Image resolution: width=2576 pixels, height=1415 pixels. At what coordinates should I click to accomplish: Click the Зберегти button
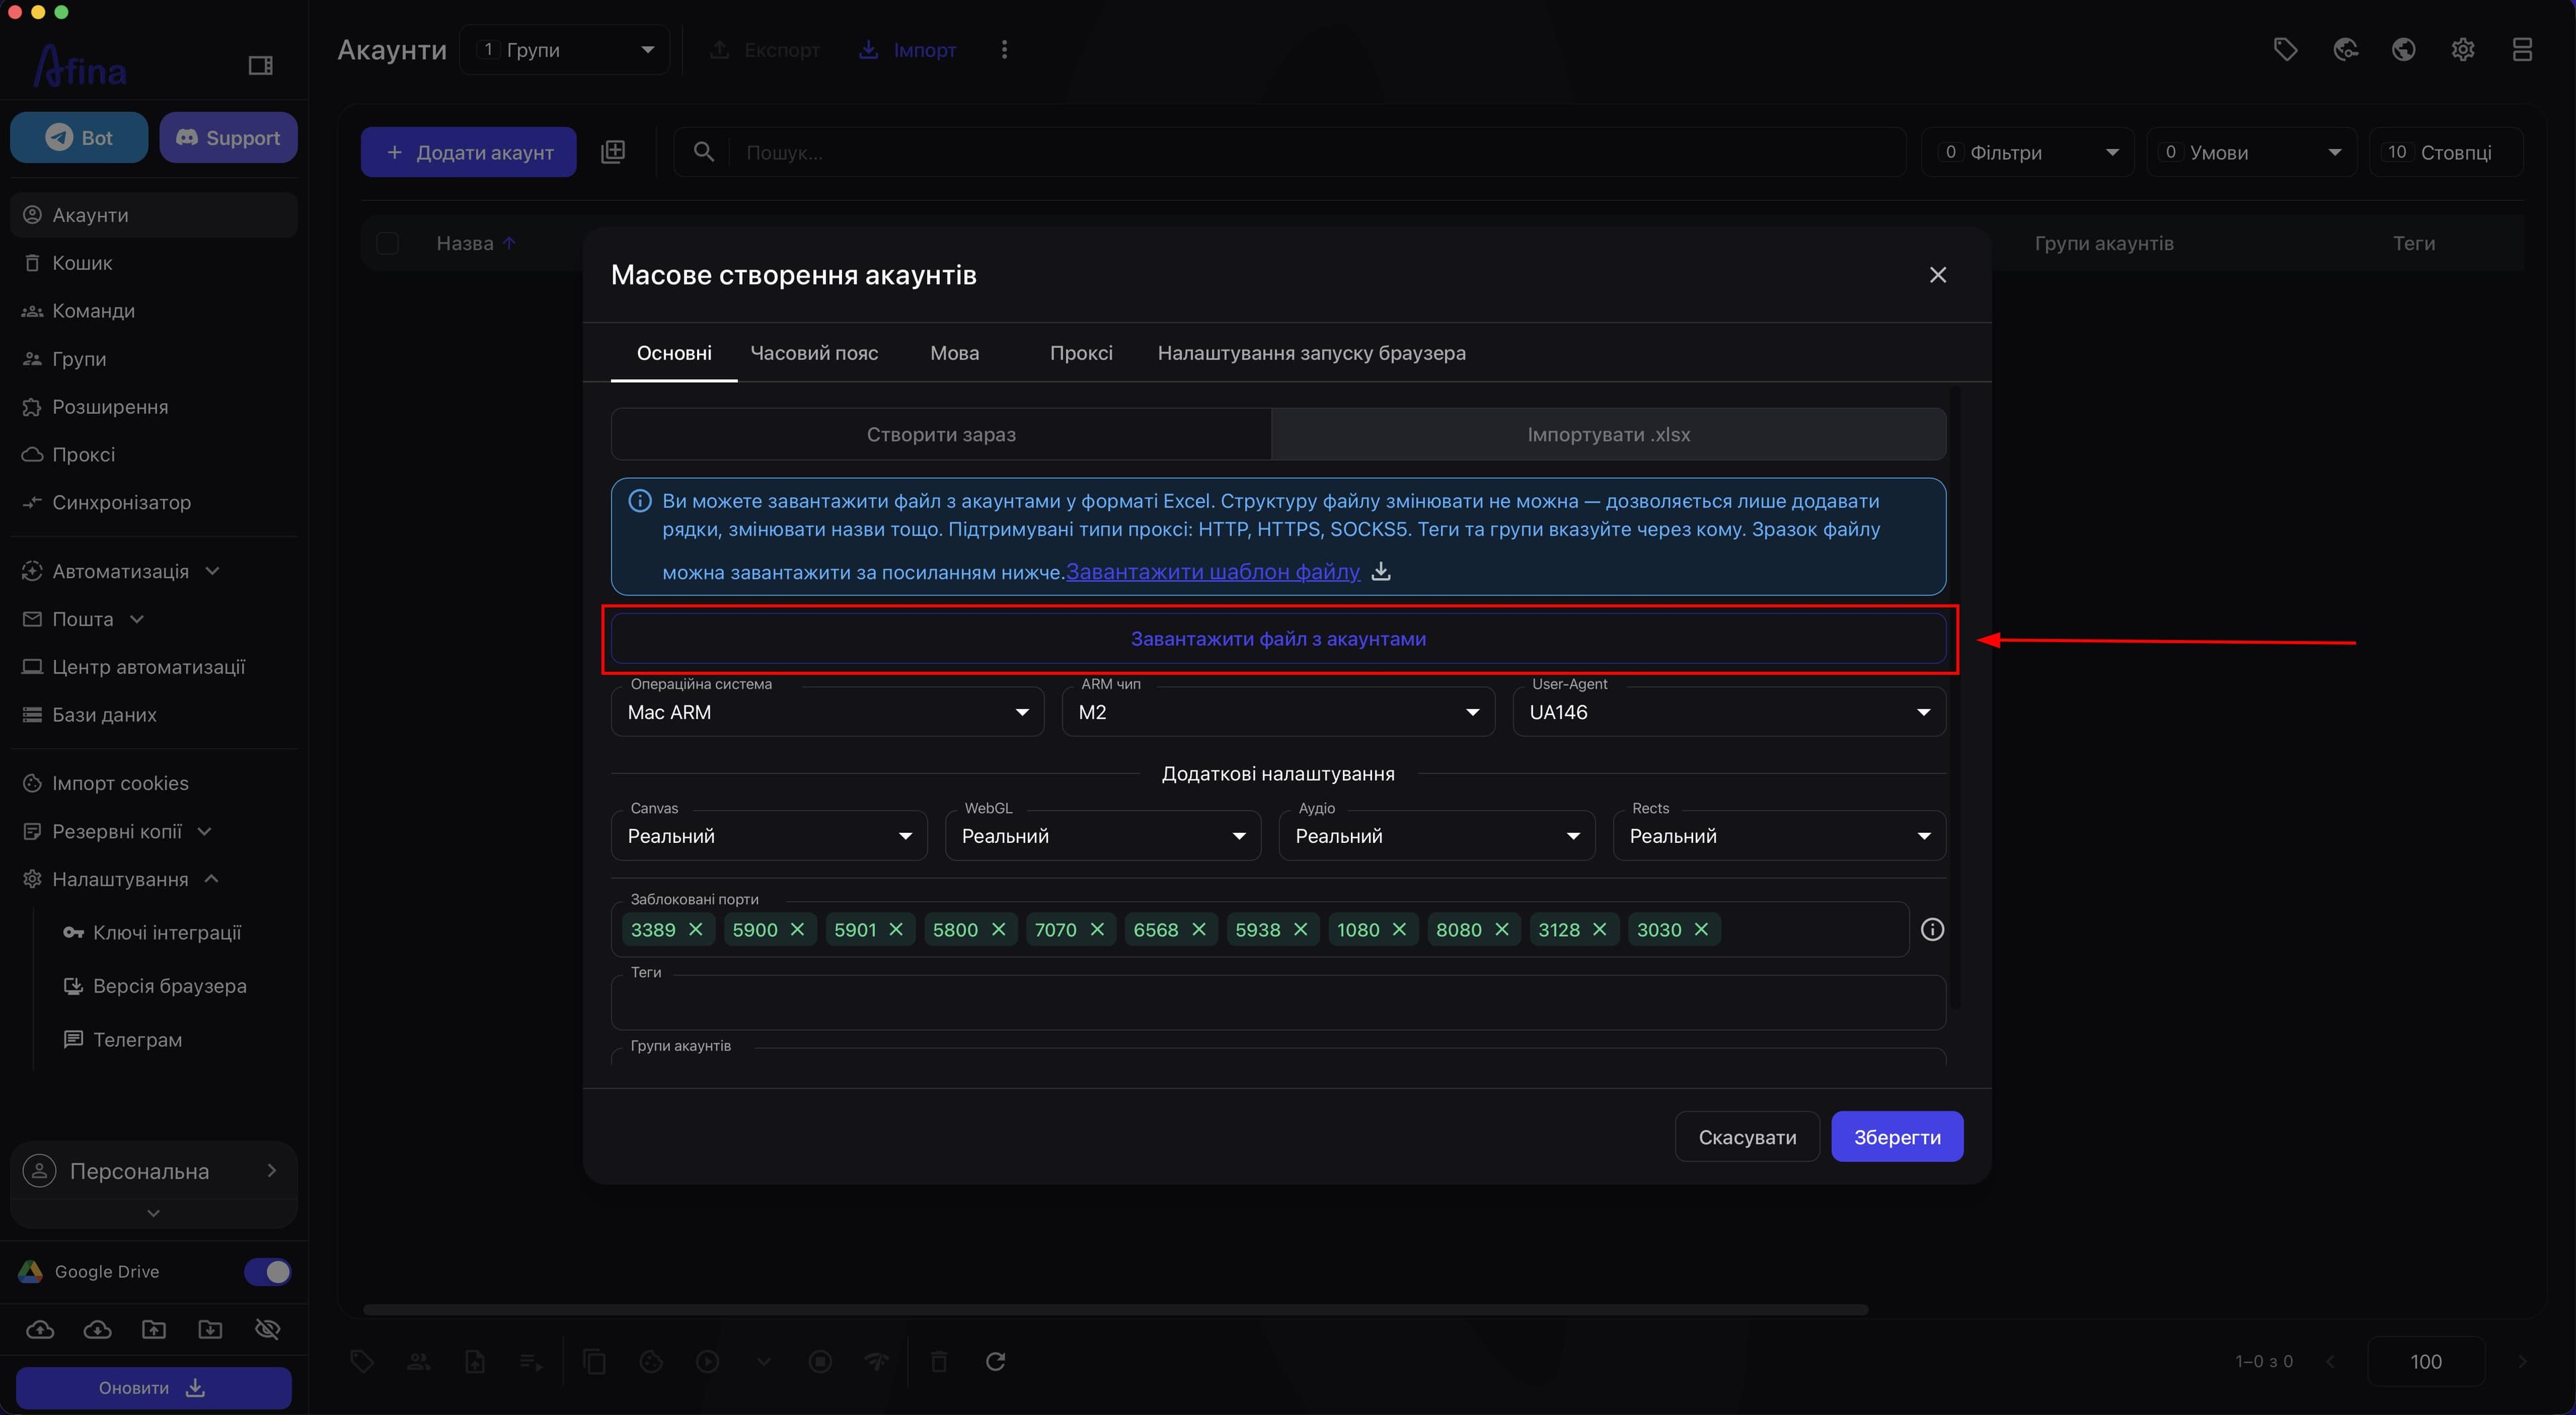(x=1897, y=1137)
